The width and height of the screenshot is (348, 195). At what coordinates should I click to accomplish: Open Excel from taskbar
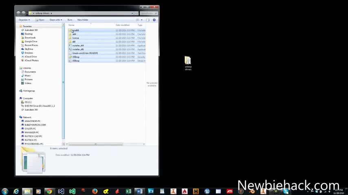point(128,191)
